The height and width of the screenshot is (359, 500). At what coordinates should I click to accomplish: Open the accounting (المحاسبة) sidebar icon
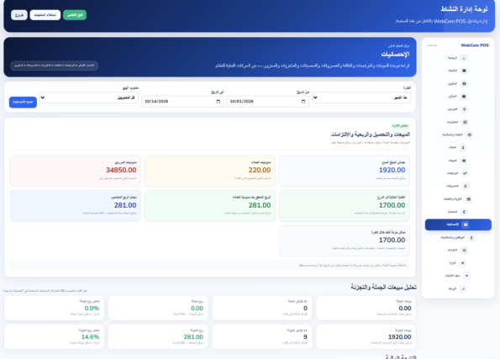(x=464, y=212)
